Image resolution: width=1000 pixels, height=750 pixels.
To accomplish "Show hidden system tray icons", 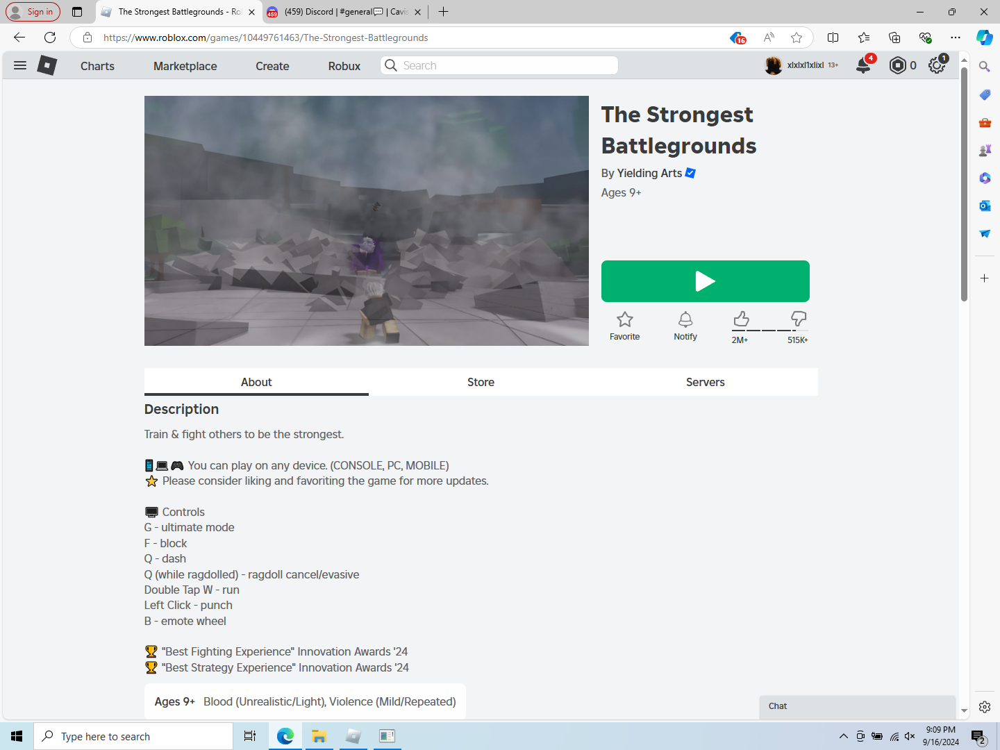I will pos(843,736).
